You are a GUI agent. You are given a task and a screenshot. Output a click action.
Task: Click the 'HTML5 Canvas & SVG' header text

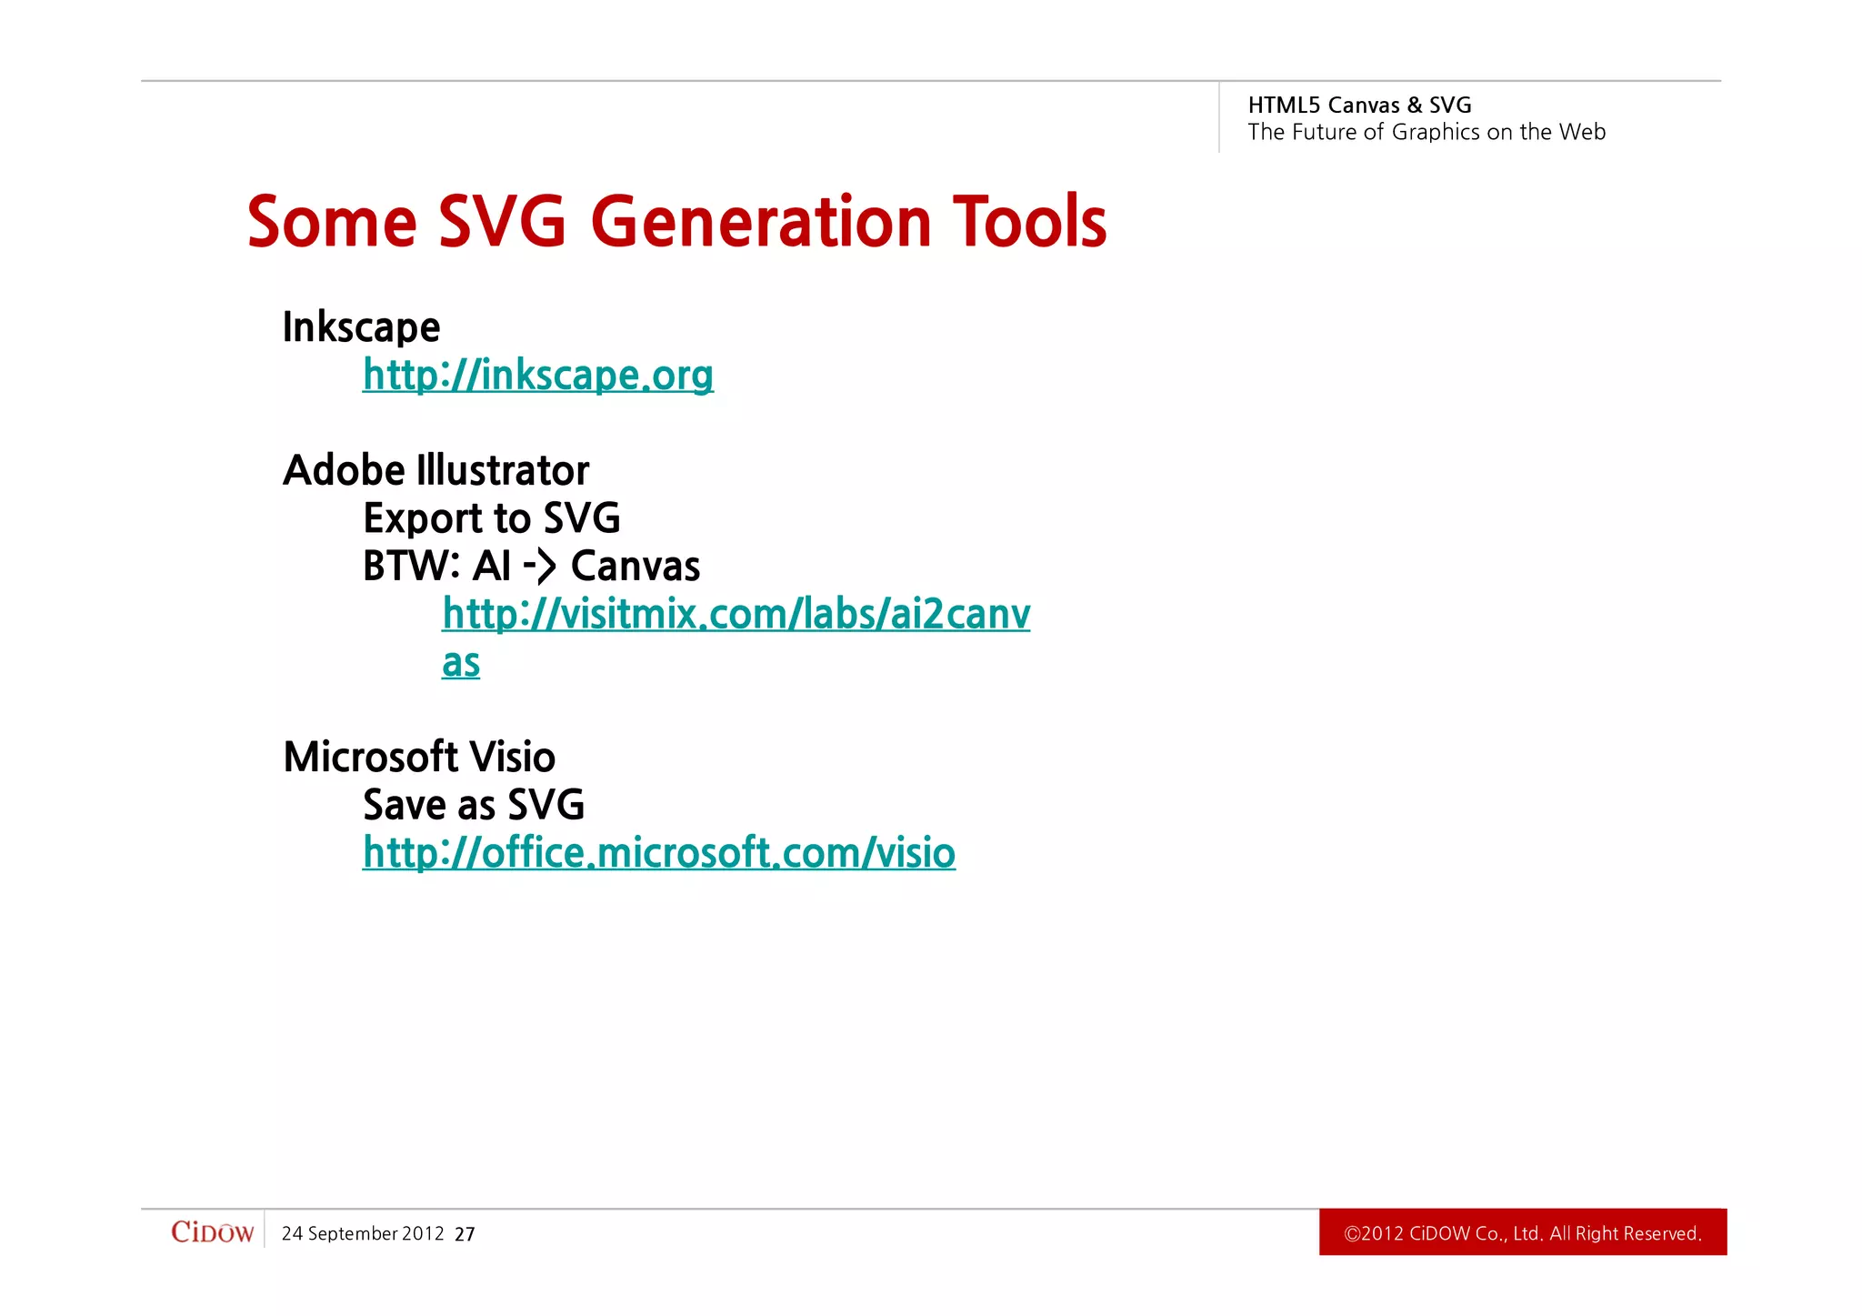coord(1359,105)
